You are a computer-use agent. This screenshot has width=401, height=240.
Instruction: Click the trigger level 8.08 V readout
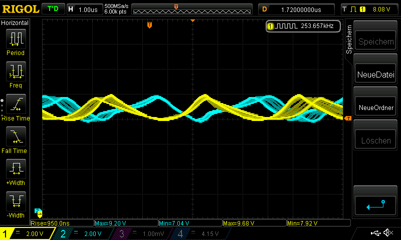[381, 9]
